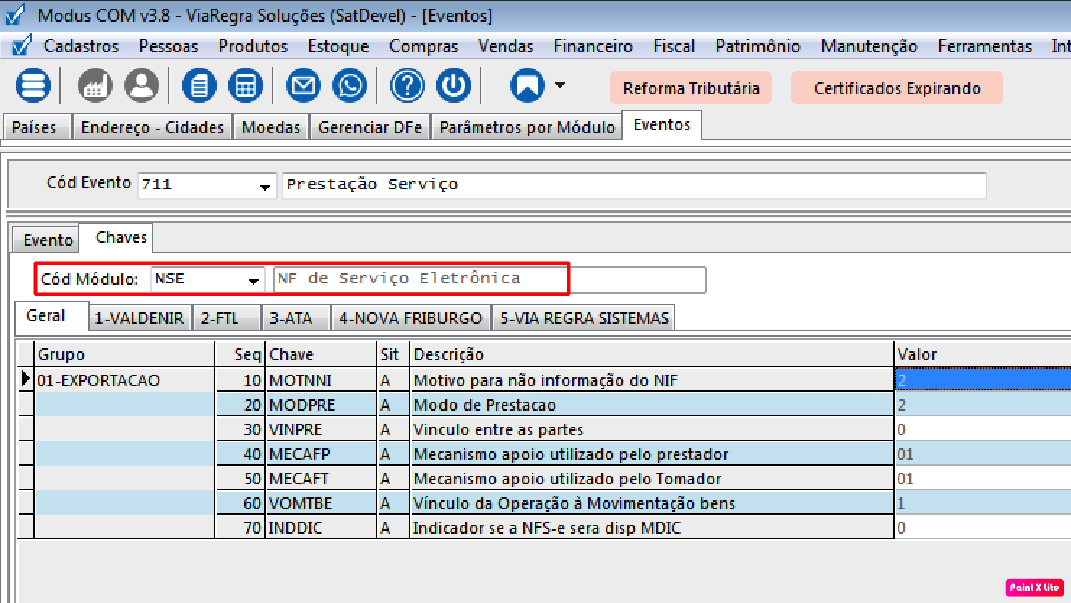Image resolution: width=1071 pixels, height=603 pixels.
Task: Click the Reforma Tributária button
Action: (691, 88)
